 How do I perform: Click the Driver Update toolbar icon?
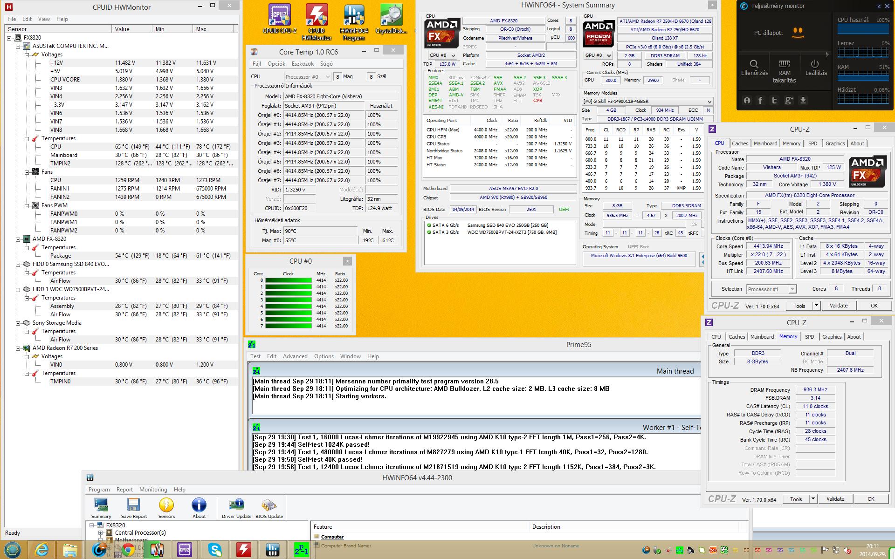pos(236,508)
